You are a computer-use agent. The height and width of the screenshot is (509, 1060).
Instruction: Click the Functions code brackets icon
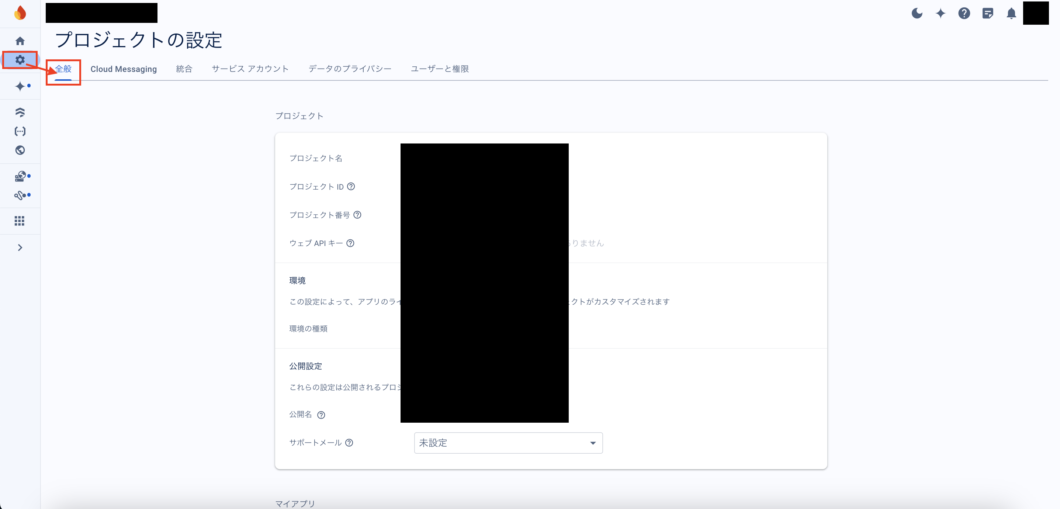tap(20, 131)
